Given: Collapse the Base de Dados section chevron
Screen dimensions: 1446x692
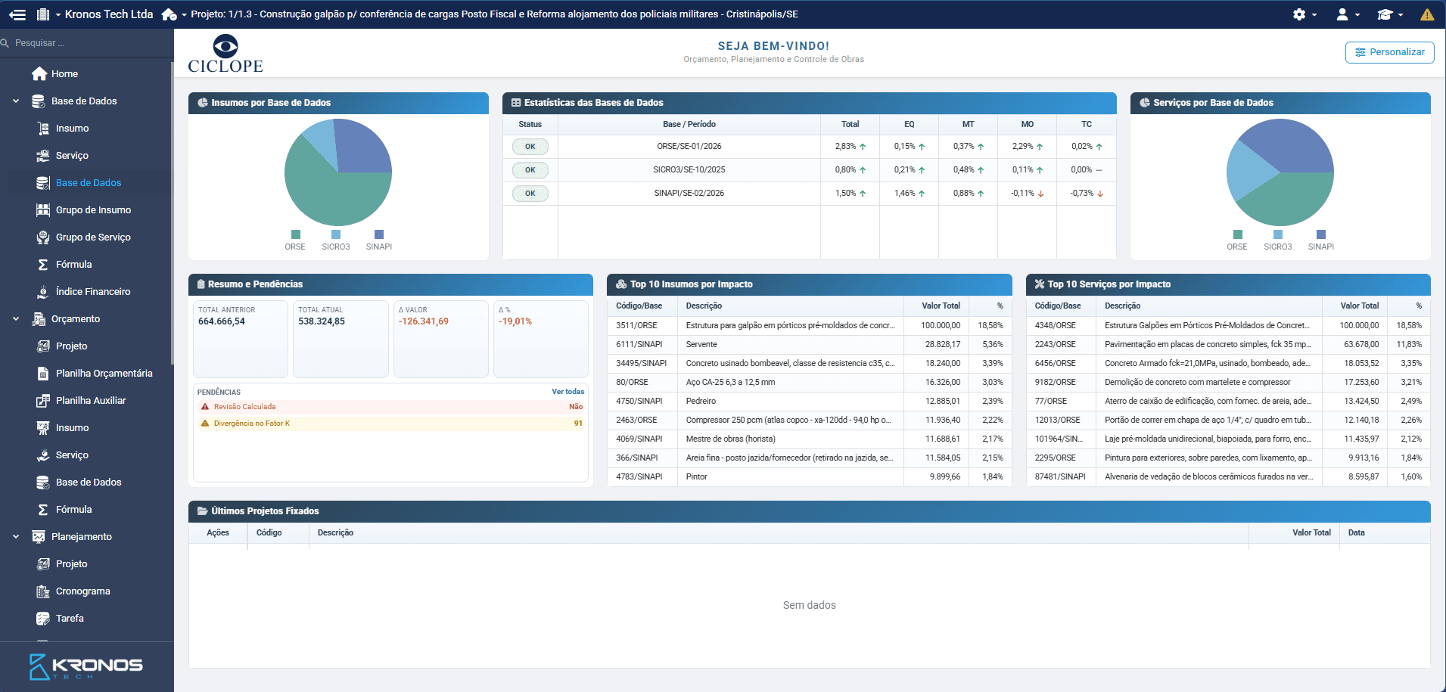Looking at the screenshot, I should 16,101.
